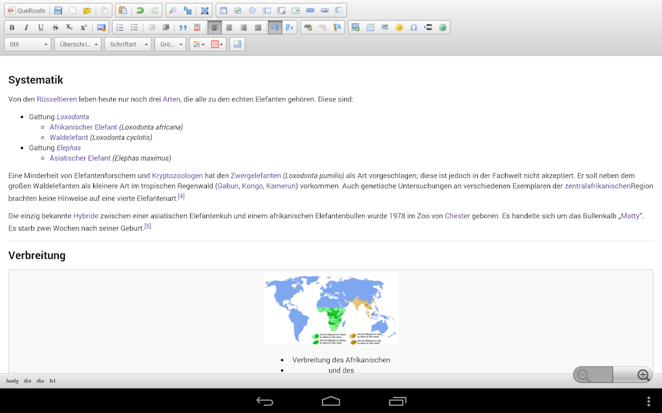662x413 pixels.
Task: Create a new blank page
Action: click(72, 10)
